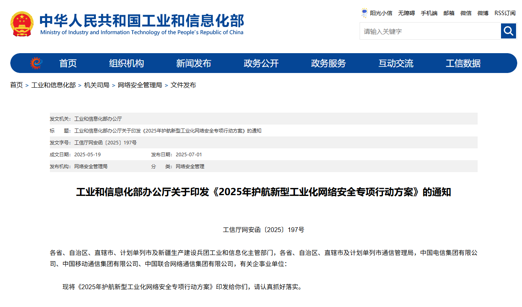Click the search magnifier icon
The image size is (522, 307).
509,31
